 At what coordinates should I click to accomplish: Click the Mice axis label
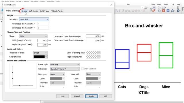point(166,87)
